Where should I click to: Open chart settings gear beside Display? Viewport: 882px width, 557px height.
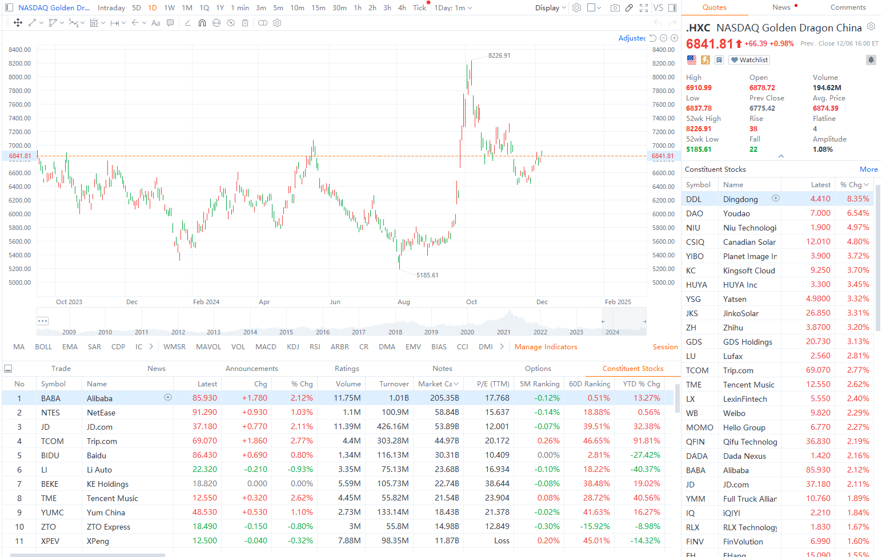coord(577,7)
